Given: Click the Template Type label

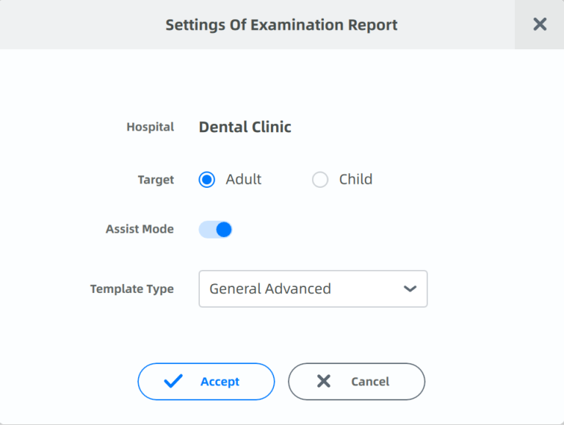Looking at the screenshot, I should point(132,289).
